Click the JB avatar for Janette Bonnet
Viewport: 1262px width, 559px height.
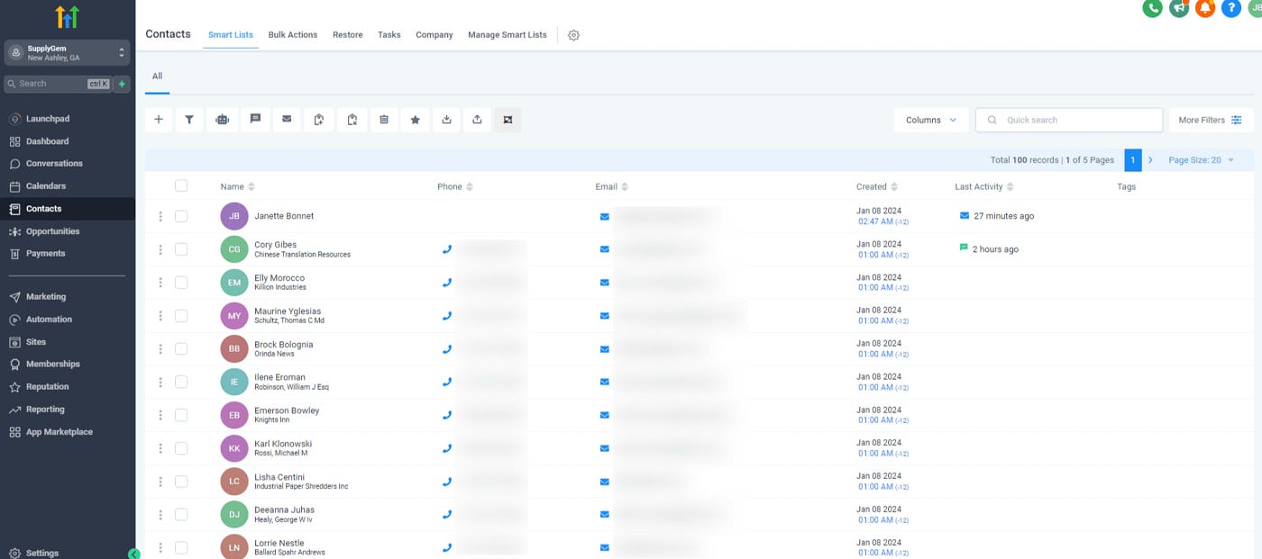point(234,216)
